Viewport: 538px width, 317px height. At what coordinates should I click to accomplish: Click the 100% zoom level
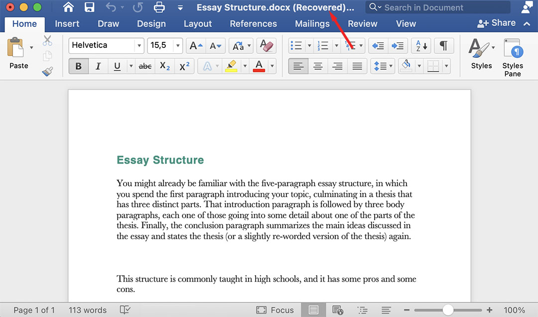514,310
